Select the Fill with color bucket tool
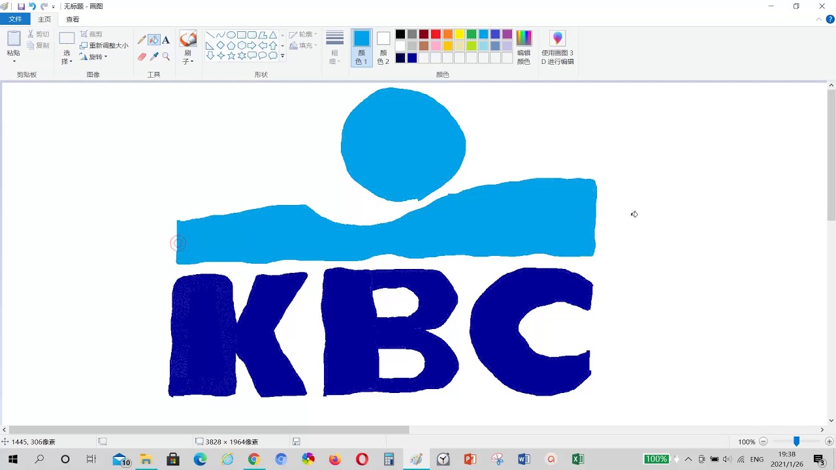The width and height of the screenshot is (836, 470). (x=154, y=40)
